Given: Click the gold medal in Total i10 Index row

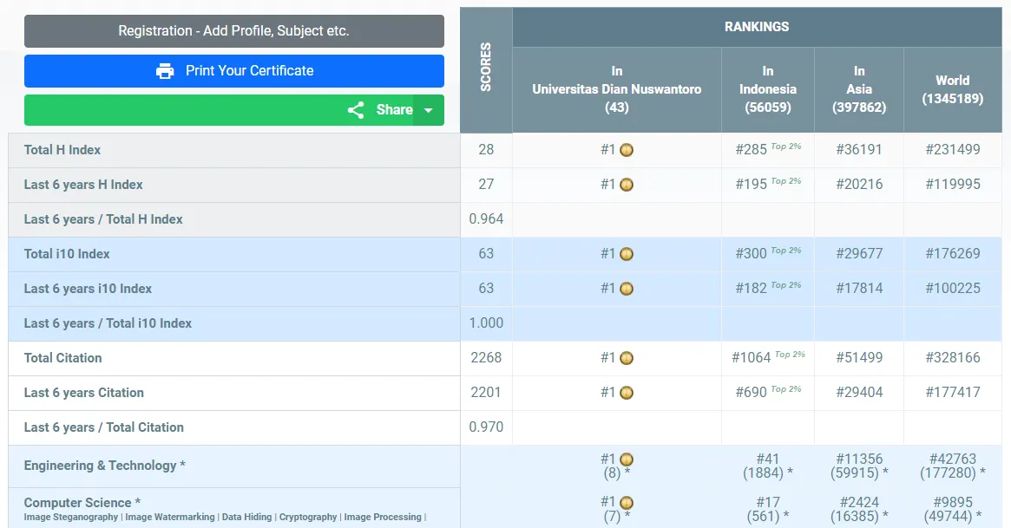Looking at the screenshot, I should pos(627,254).
